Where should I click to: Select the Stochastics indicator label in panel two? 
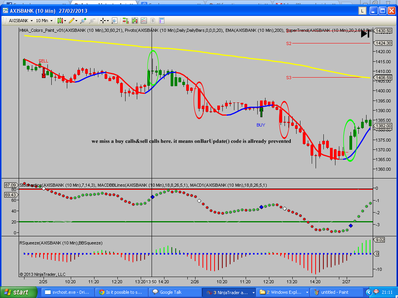pos(58,185)
